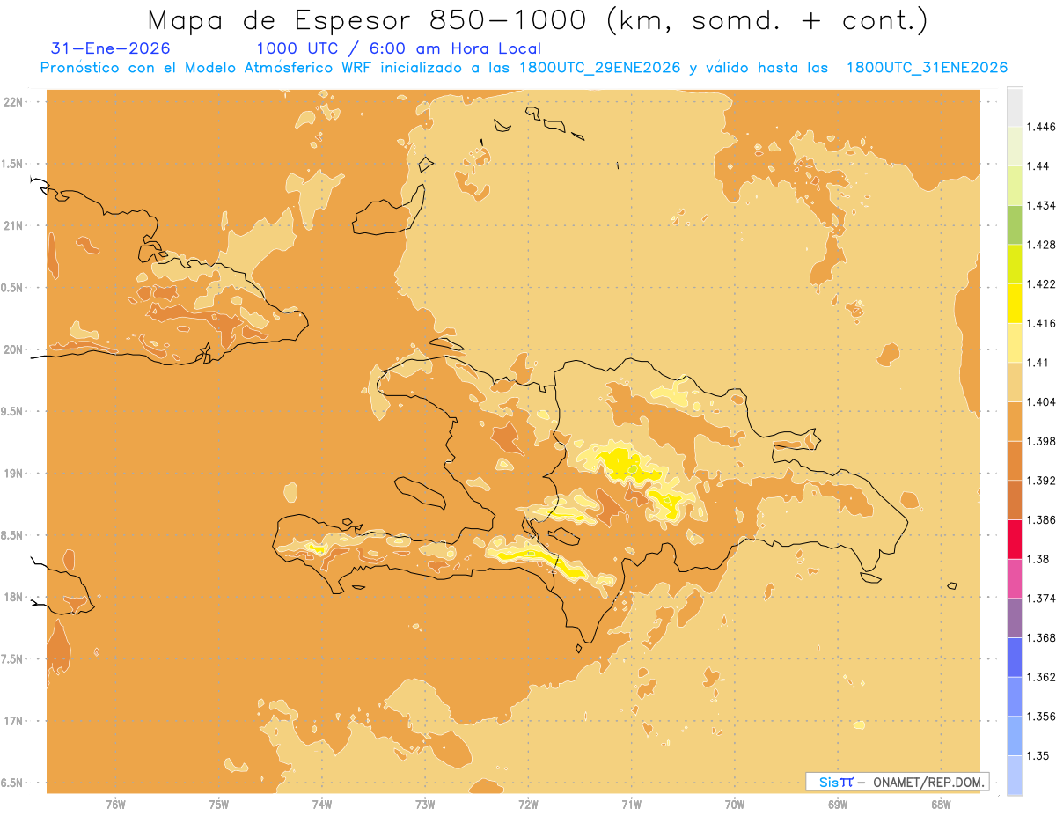1056x816 pixels.
Task: Click the colorbar label '1.368'
Action: pyautogui.click(x=1041, y=637)
